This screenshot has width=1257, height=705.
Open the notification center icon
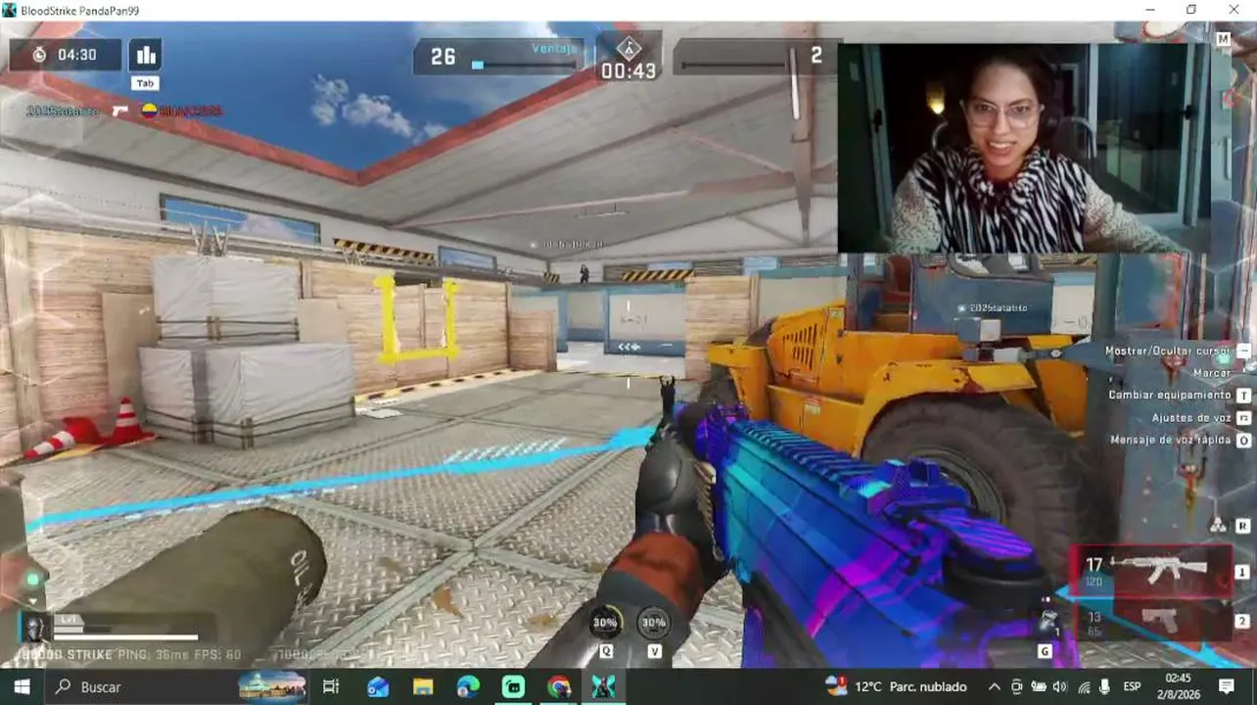[x=1226, y=686]
